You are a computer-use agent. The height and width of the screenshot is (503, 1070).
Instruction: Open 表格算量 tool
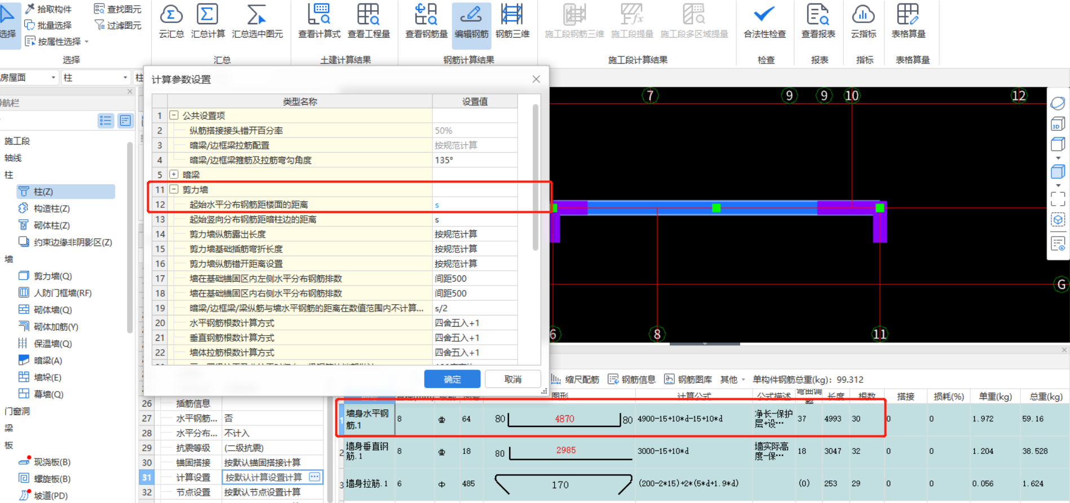908,21
